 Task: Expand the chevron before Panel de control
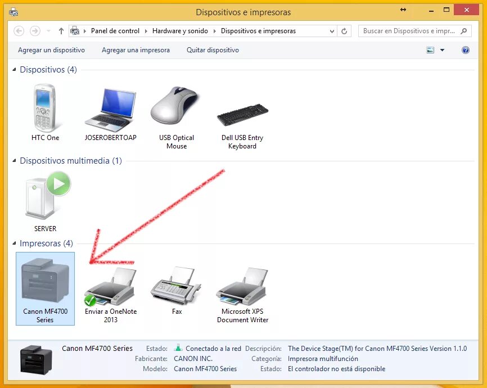pyautogui.click(x=85, y=31)
